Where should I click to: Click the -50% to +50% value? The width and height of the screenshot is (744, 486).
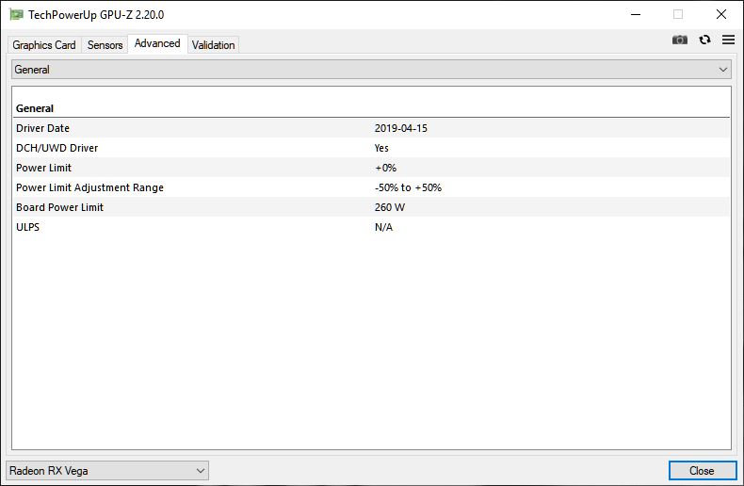point(408,187)
